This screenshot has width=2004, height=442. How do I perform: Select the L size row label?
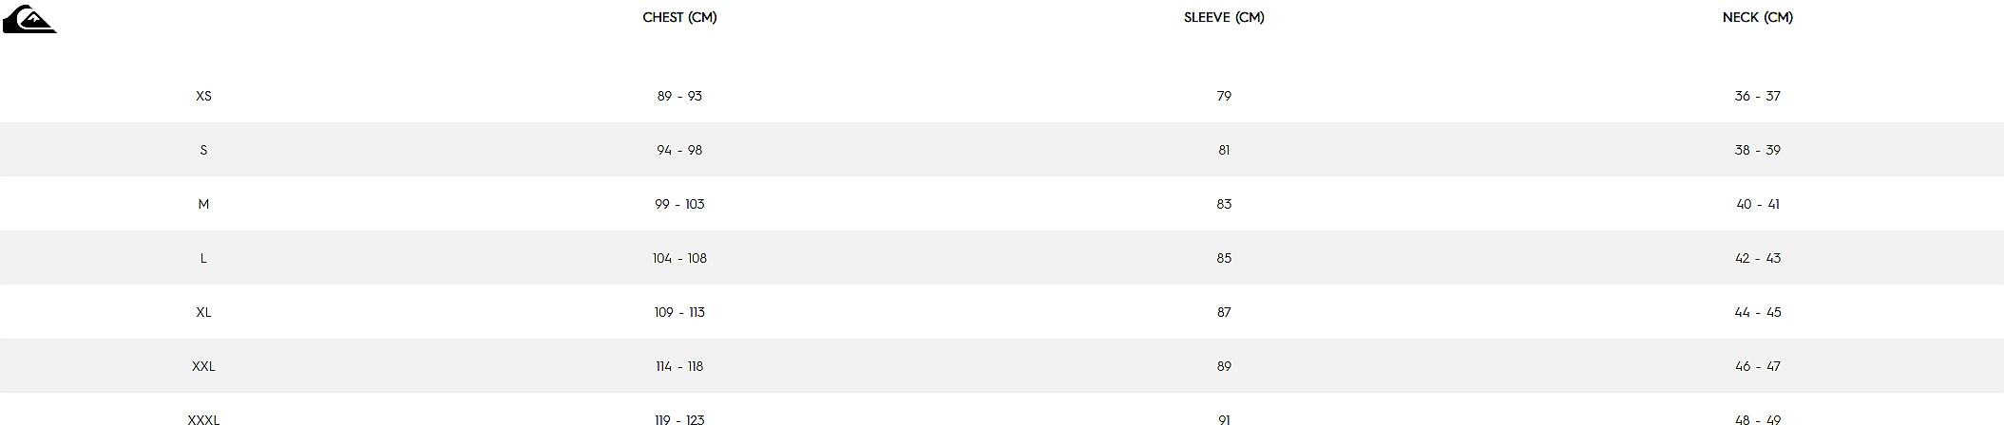pyautogui.click(x=203, y=258)
